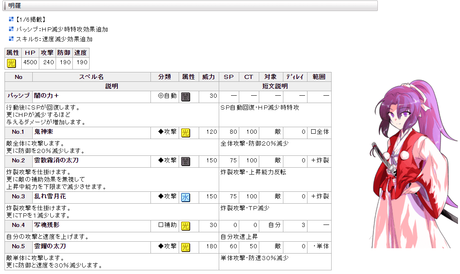Click the dark attribute icon for 雲散霧消の太刀
This screenshot has width=460, height=274.
click(186, 161)
